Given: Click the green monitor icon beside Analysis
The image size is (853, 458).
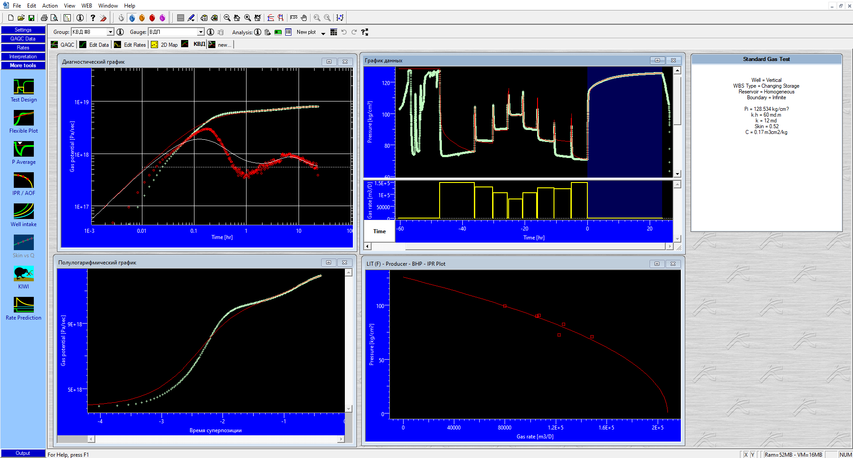Looking at the screenshot, I should tap(278, 32).
